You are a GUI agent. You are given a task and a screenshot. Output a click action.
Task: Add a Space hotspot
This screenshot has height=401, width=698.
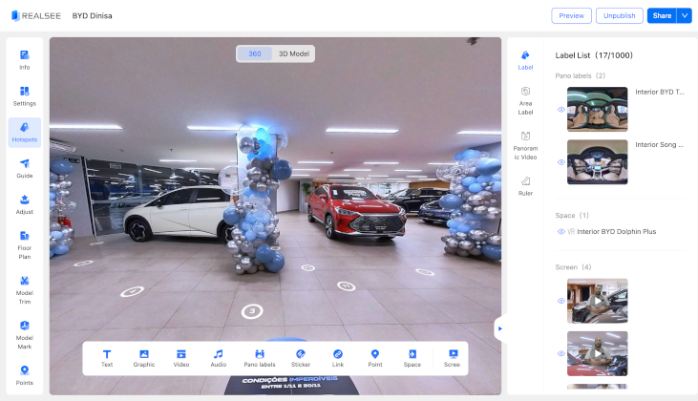412,358
